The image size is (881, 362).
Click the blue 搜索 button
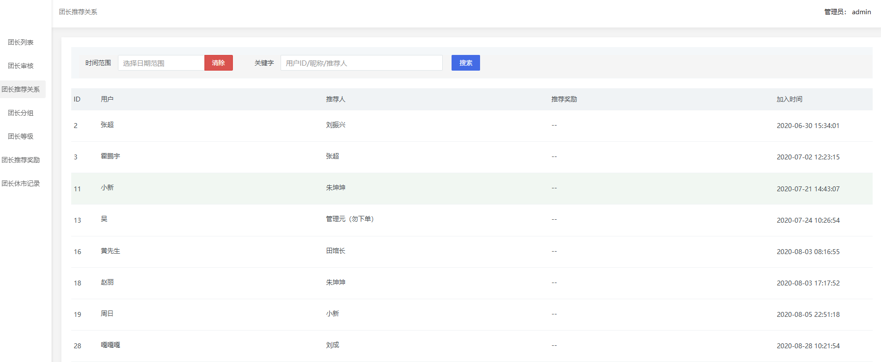click(465, 63)
